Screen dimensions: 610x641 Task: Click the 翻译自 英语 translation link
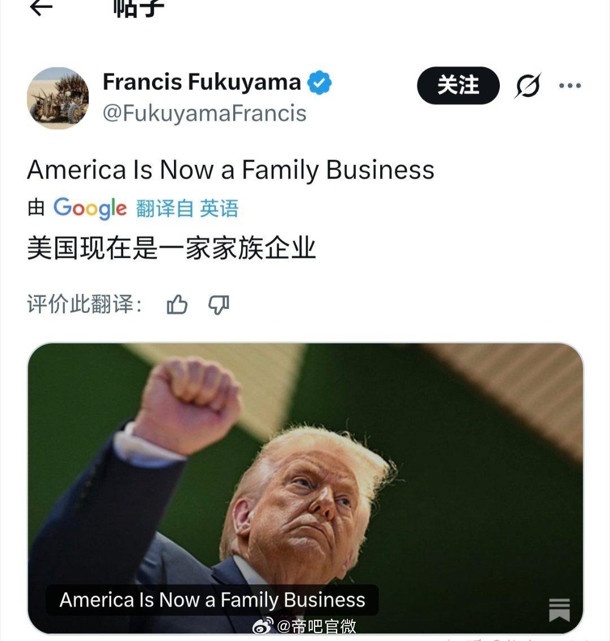pos(187,208)
